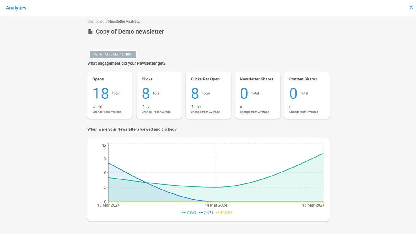
Task: Select the Opens total card
Action: click(x=110, y=95)
